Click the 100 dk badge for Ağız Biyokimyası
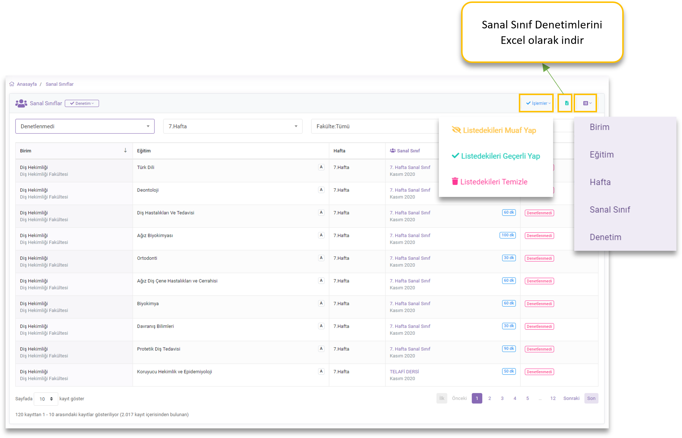Screen dimensions: 682x438 point(507,235)
